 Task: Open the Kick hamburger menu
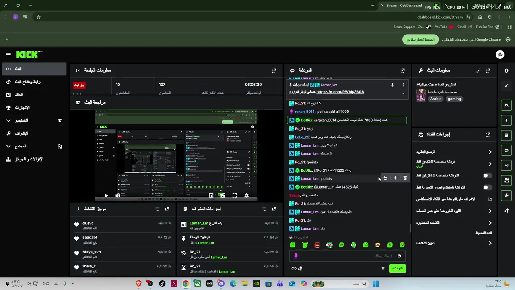(x=8, y=54)
